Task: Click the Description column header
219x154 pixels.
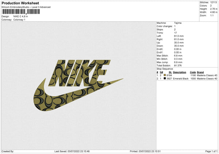Action: point(180,72)
